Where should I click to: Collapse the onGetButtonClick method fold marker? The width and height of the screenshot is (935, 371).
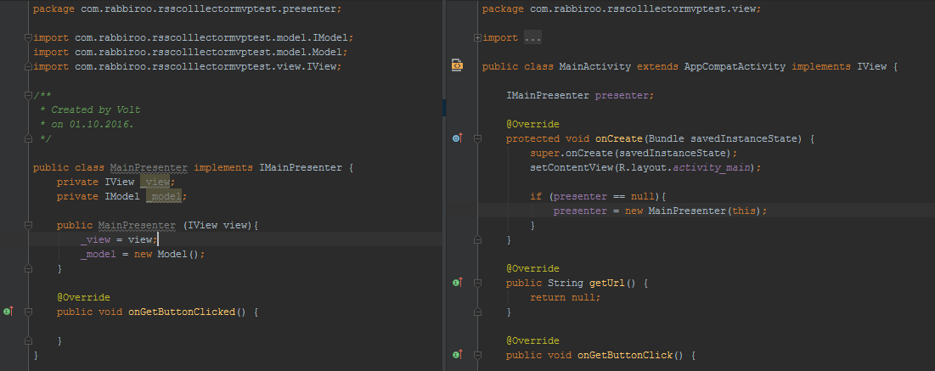pos(477,354)
